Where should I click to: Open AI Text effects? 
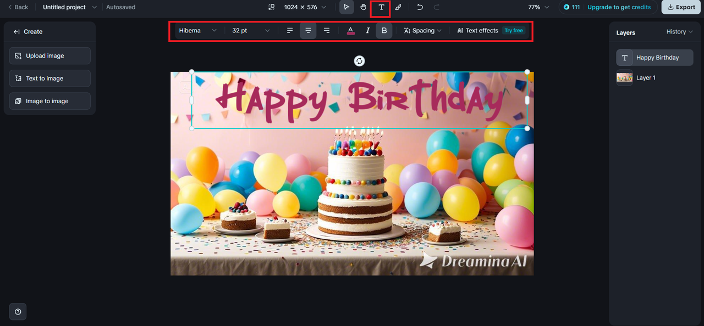click(477, 31)
